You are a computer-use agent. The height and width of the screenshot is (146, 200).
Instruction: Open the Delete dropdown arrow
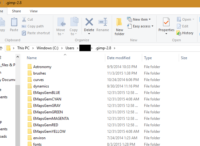point(89,34)
